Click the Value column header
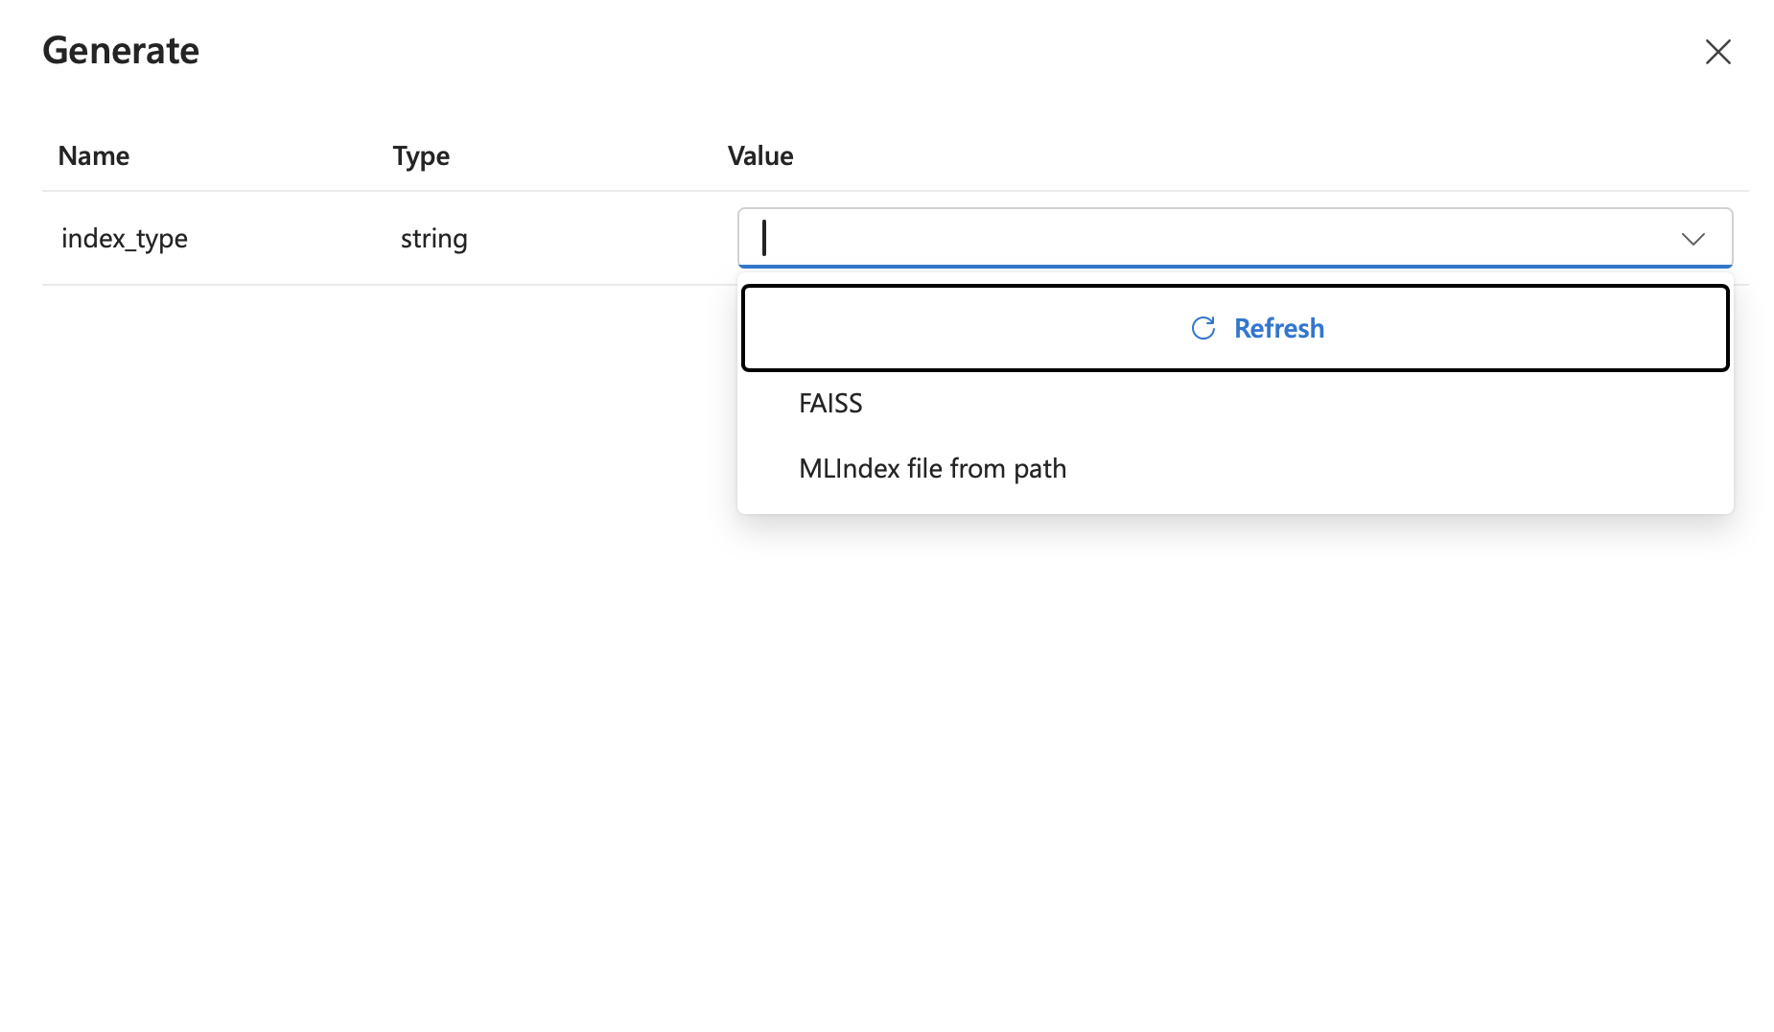 click(x=760, y=156)
